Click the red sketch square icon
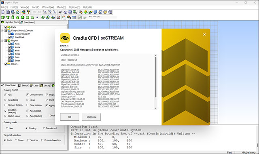This screenshot has height=154, width=259. coord(58,17)
